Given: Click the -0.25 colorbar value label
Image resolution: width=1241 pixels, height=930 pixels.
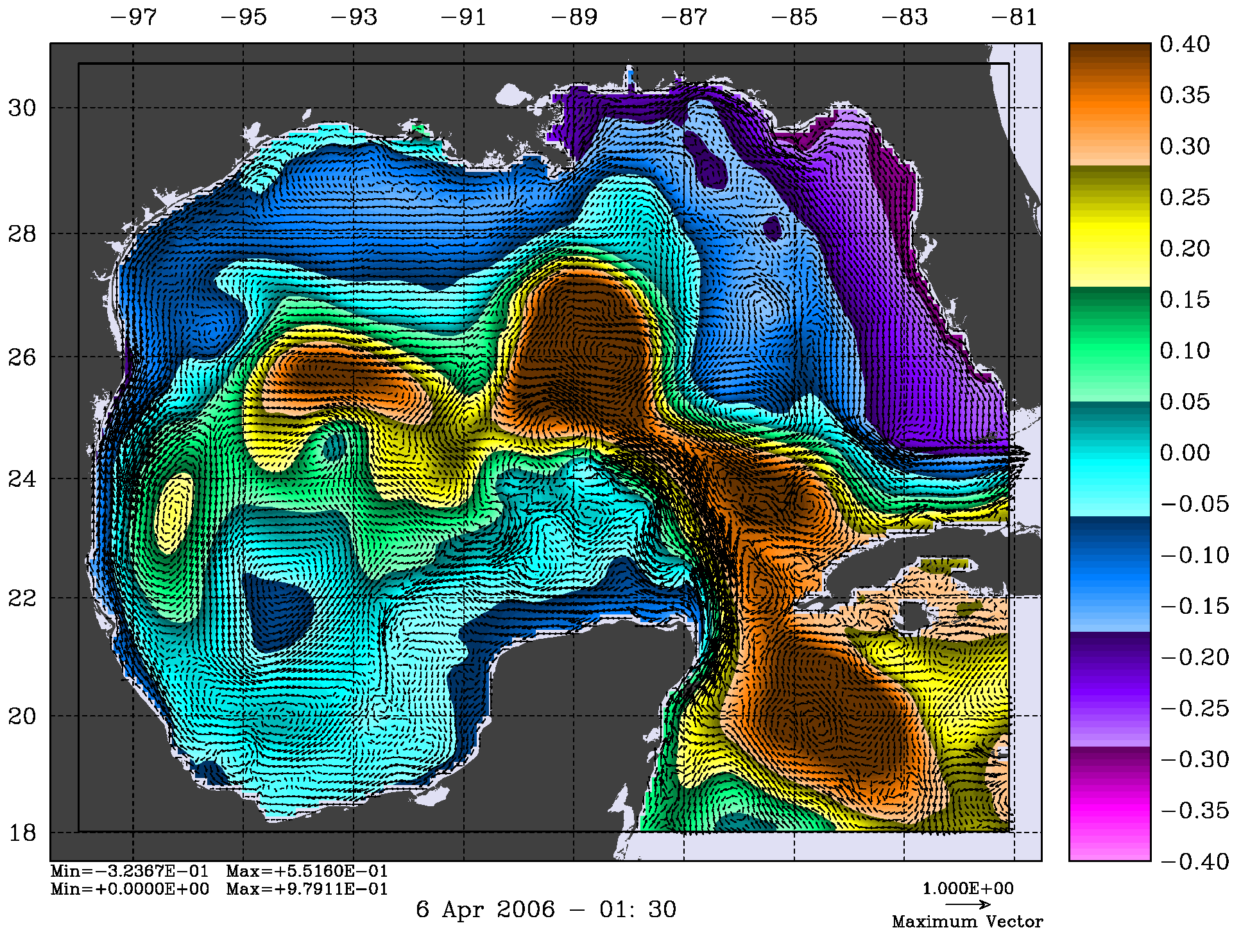Looking at the screenshot, I should 1195,709.
